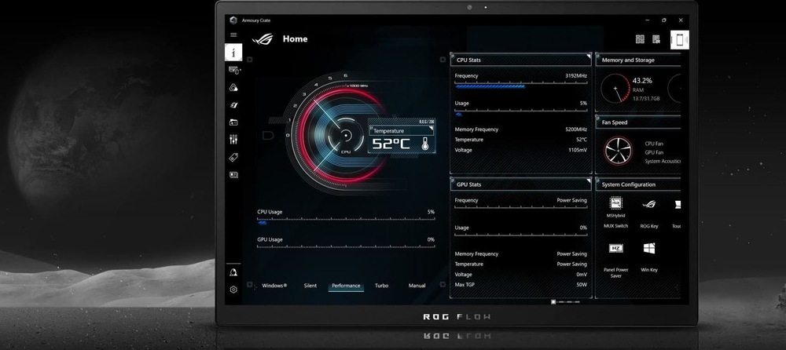Click the RAM gauge dial
This screenshot has height=350, width=786.
click(615, 89)
